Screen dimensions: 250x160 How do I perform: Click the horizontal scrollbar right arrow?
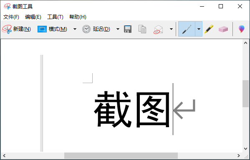[238, 155]
